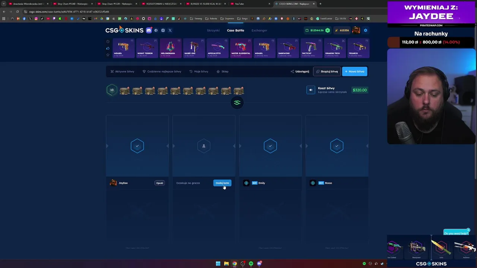Screen dimensions: 477x268
Task: Click the round count badge 10
Action: tap(112, 90)
